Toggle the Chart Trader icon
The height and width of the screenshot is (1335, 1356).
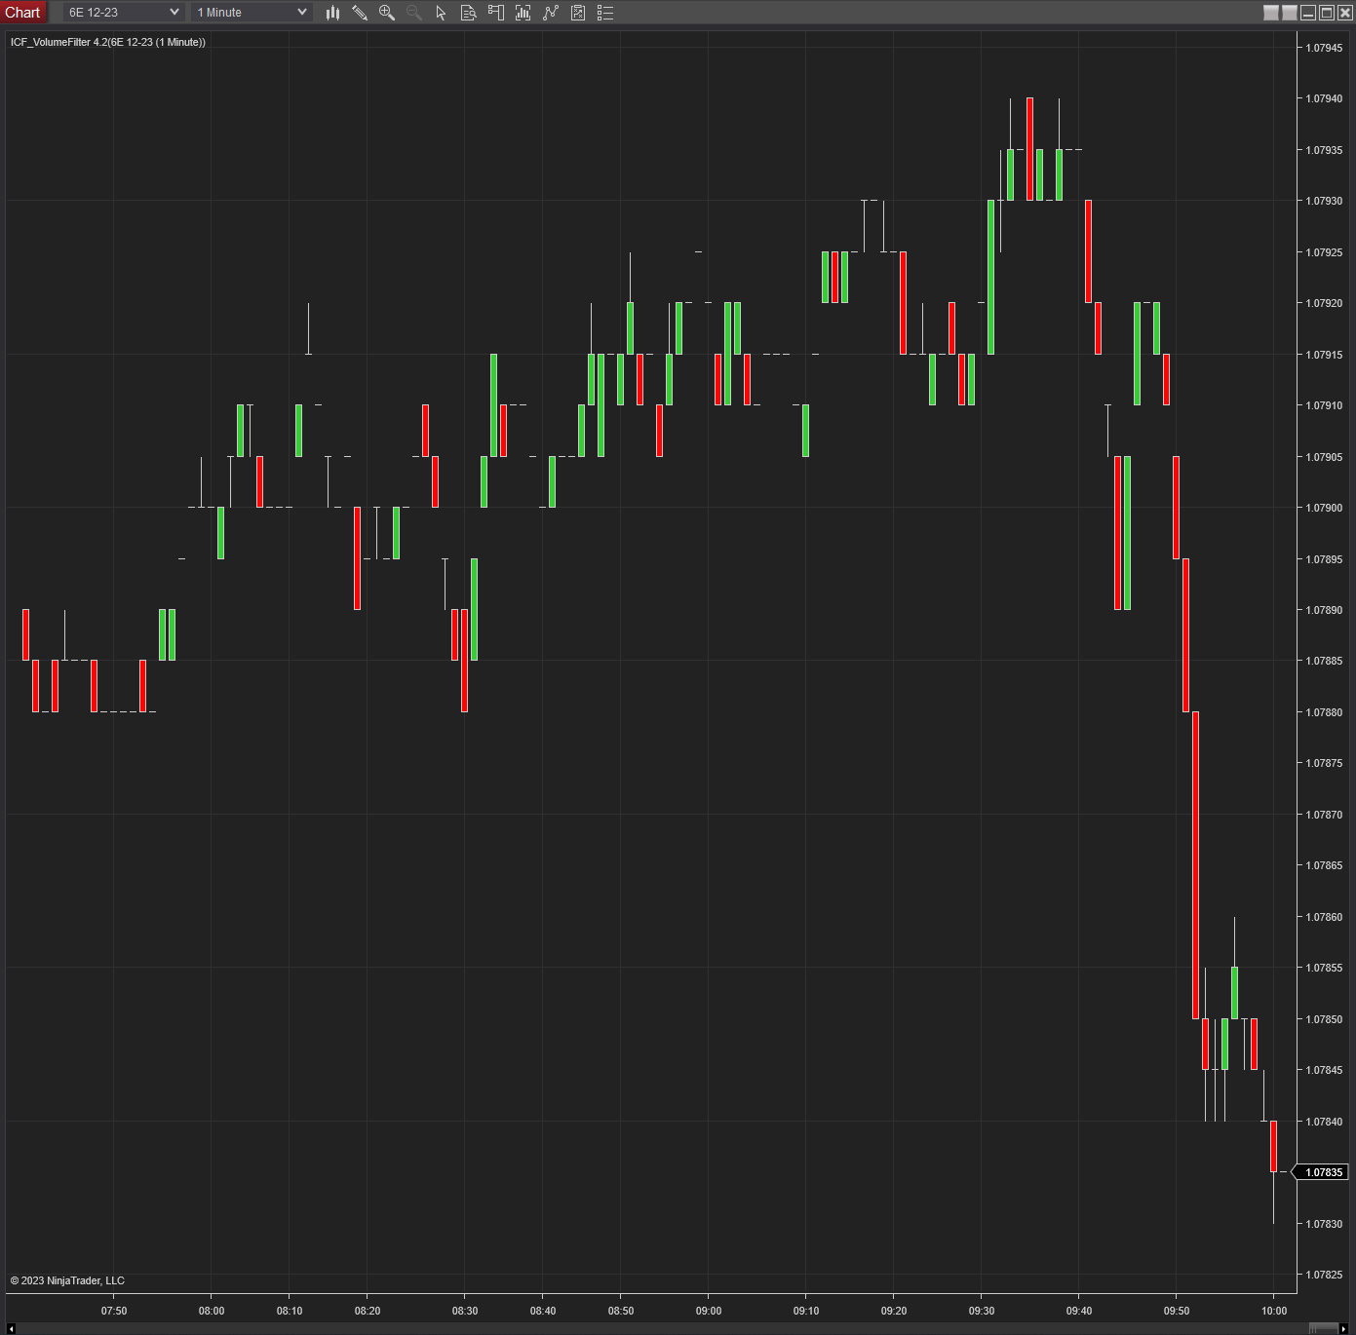click(x=495, y=13)
